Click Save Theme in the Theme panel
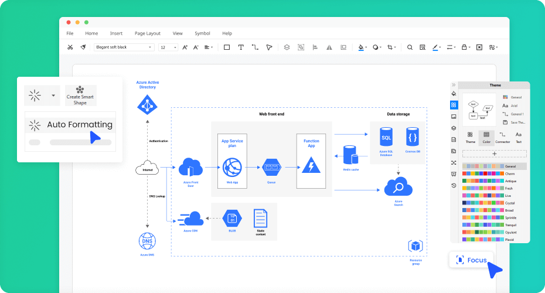Viewport: 545px width, 293px height. pos(514,122)
